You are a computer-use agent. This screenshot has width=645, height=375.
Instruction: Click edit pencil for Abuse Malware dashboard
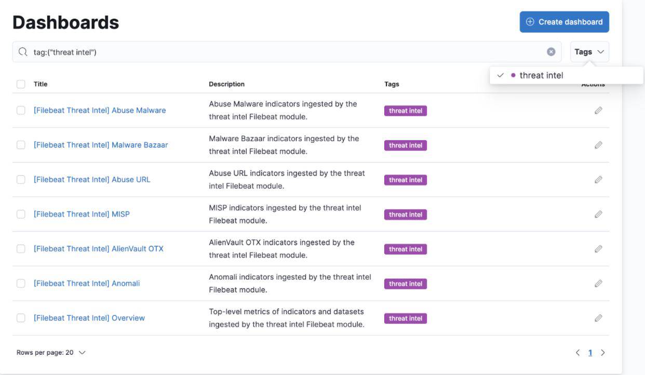[598, 111]
